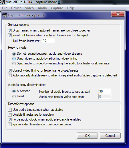Click the VirtualDub gear icon in title bar
Image resolution: width=129 pixels, height=148 pixels.
coord(2,2)
